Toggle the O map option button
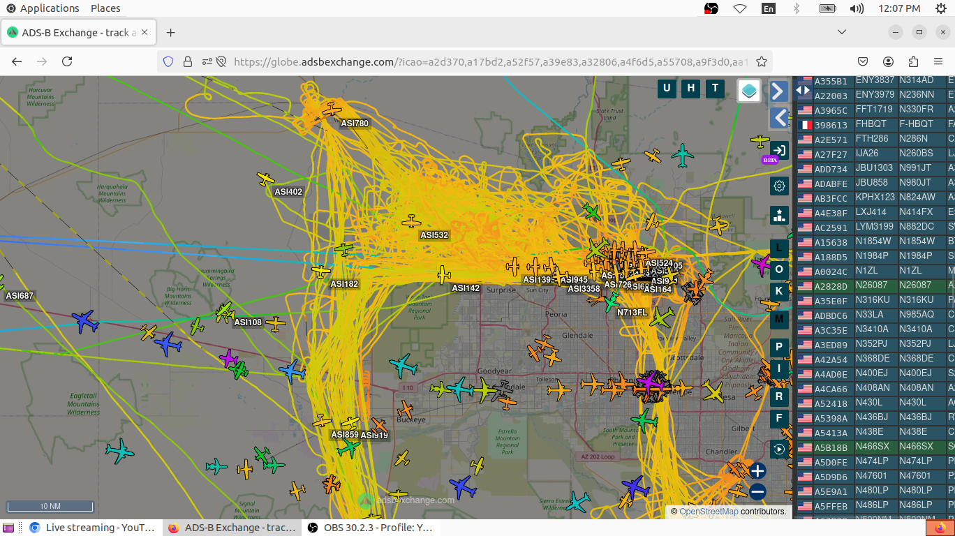 tap(779, 269)
